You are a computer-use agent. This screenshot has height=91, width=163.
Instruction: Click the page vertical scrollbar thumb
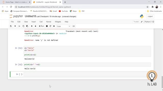click(162, 82)
